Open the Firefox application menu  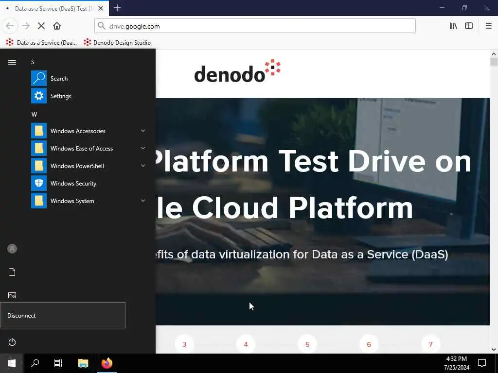tap(488, 26)
